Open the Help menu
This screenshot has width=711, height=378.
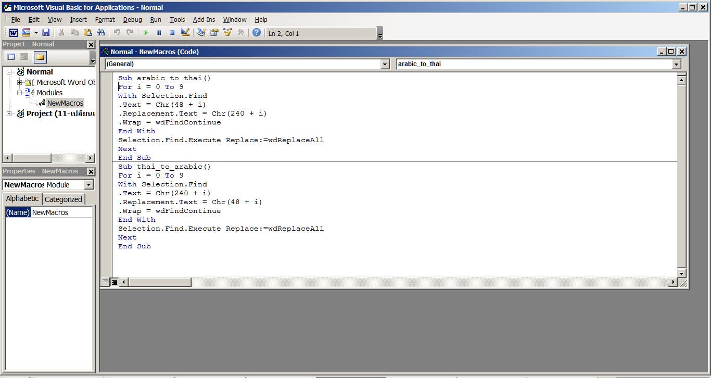(x=261, y=20)
